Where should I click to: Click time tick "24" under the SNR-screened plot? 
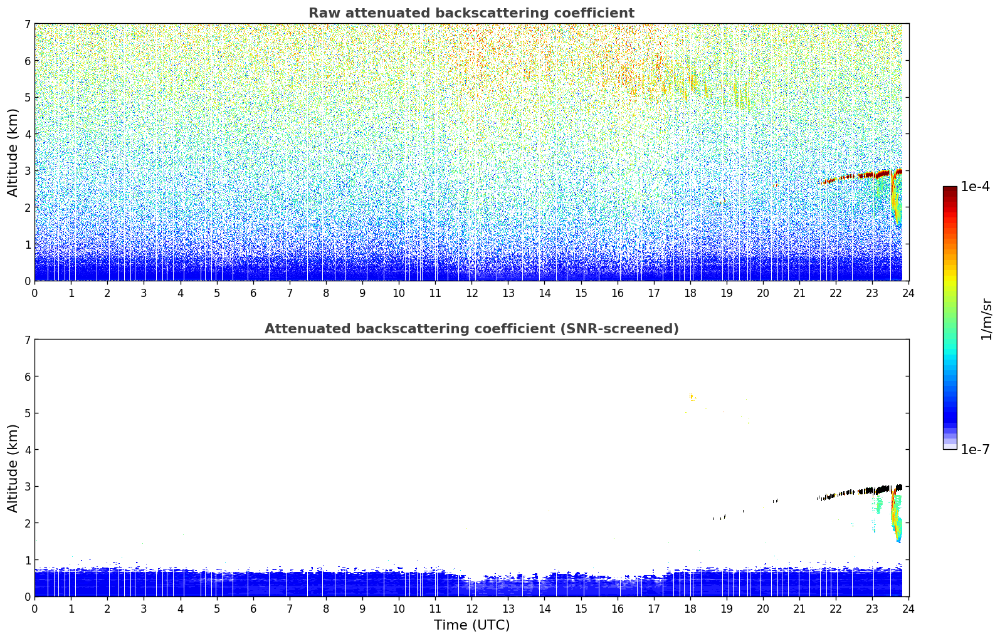click(908, 608)
